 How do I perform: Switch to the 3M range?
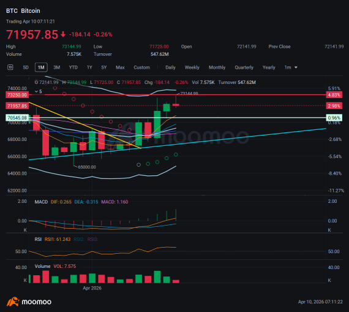56,67
